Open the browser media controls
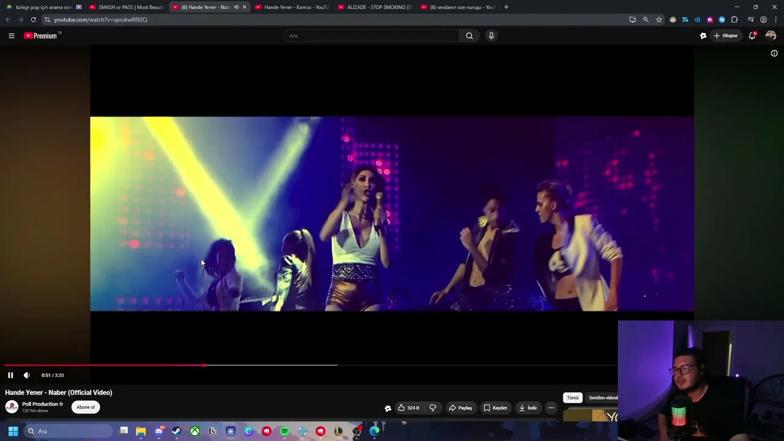Image resolution: width=784 pixels, height=441 pixels. [x=751, y=20]
